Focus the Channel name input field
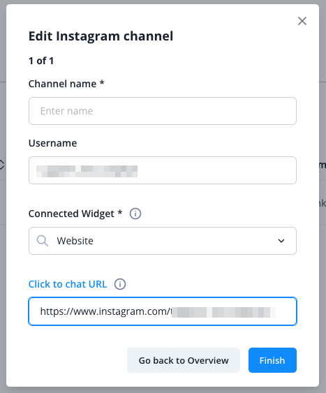 click(163, 111)
